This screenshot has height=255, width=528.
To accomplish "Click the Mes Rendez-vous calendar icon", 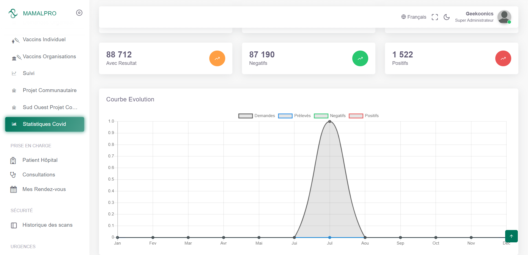I will [13, 189].
